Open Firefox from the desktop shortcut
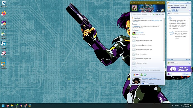193x108 pixels. [4, 14]
